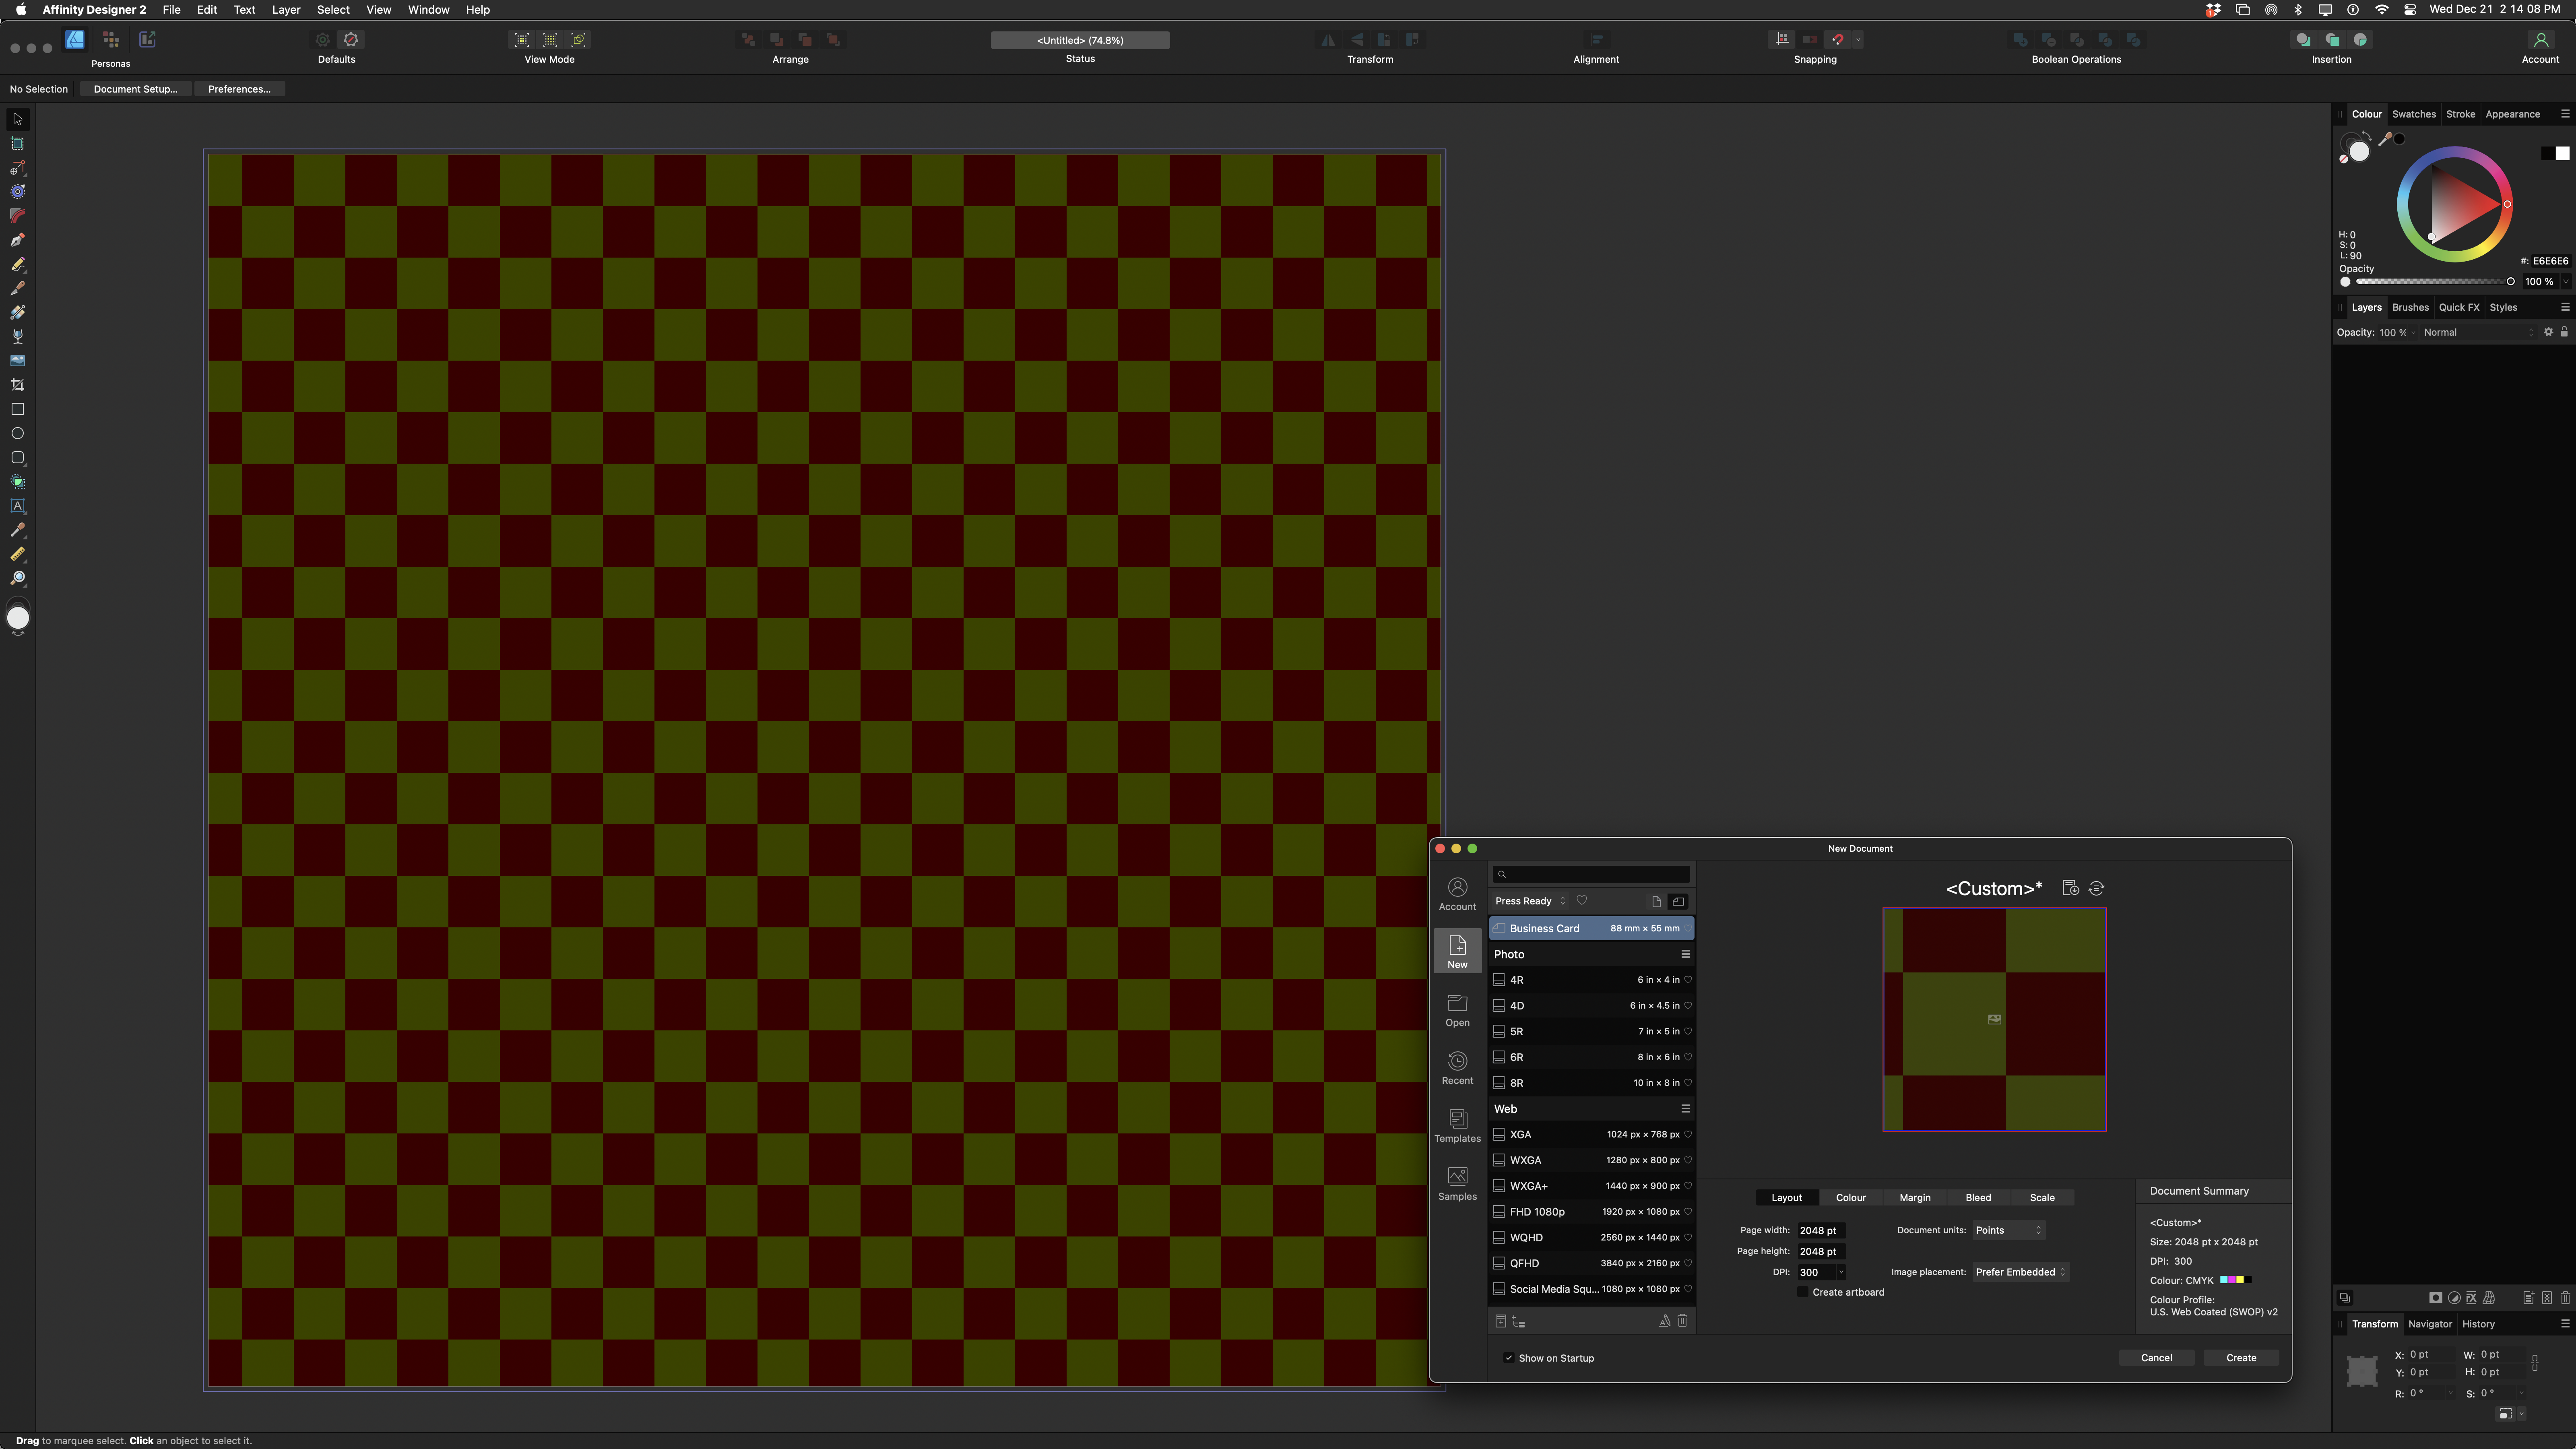Open the Colour panel options menu

pos(2565,114)
